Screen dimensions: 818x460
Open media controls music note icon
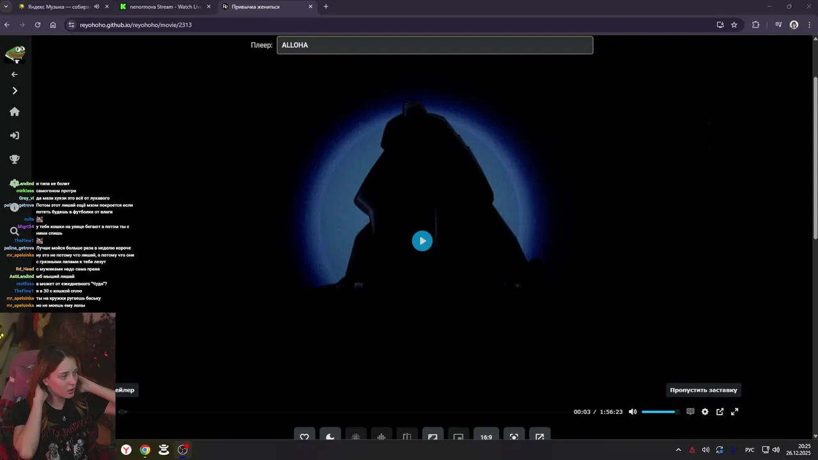tap(778, 25)
